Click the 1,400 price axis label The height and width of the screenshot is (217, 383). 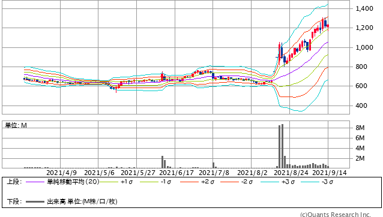[364, 9]
